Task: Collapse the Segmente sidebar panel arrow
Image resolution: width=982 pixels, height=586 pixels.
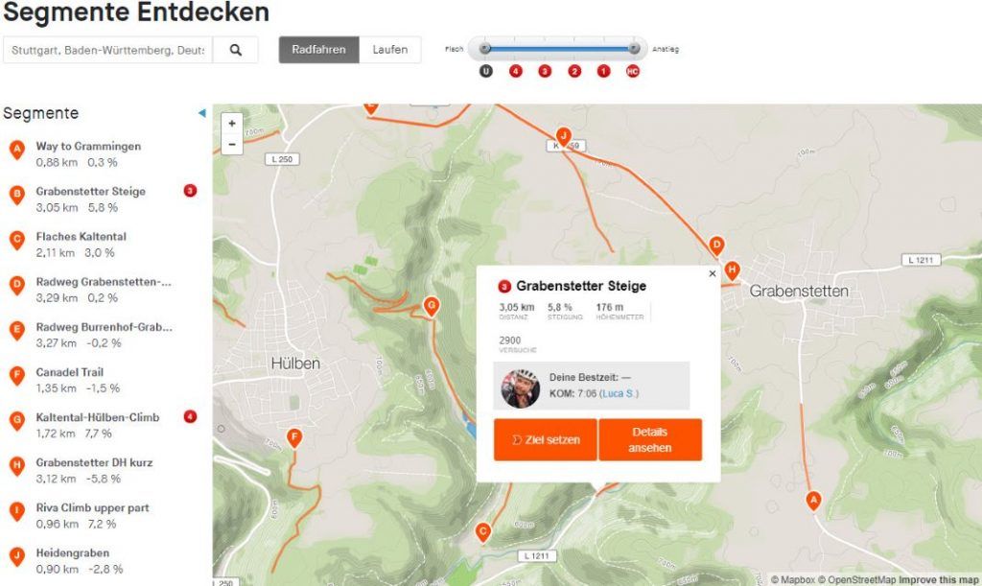Action: pos(201,113)
